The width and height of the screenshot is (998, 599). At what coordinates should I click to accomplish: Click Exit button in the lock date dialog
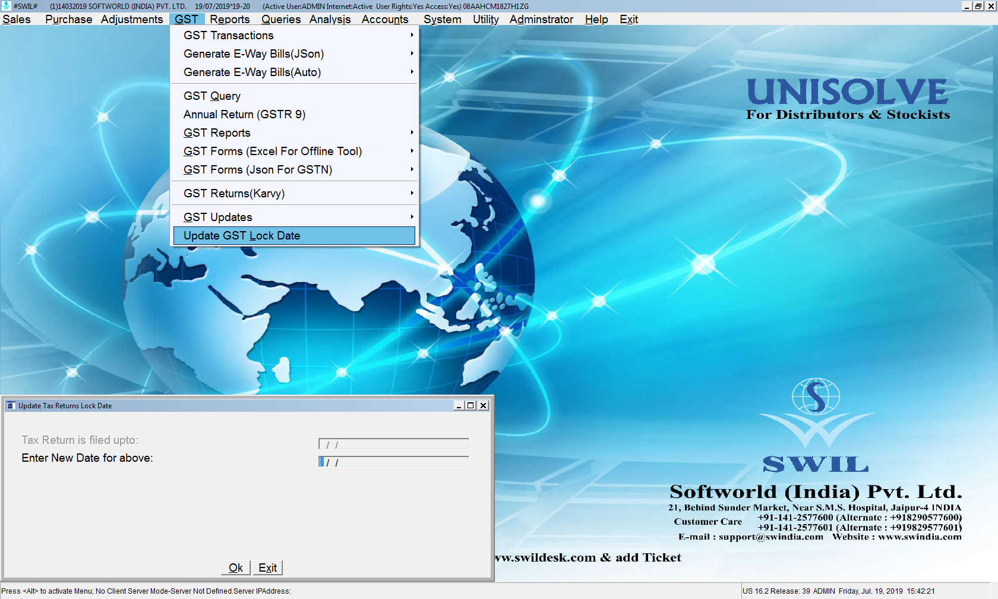[268, 568]
